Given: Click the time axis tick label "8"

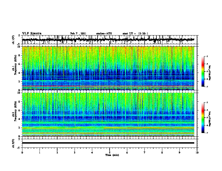Looking at the screenshot, I should coord(162,153).
